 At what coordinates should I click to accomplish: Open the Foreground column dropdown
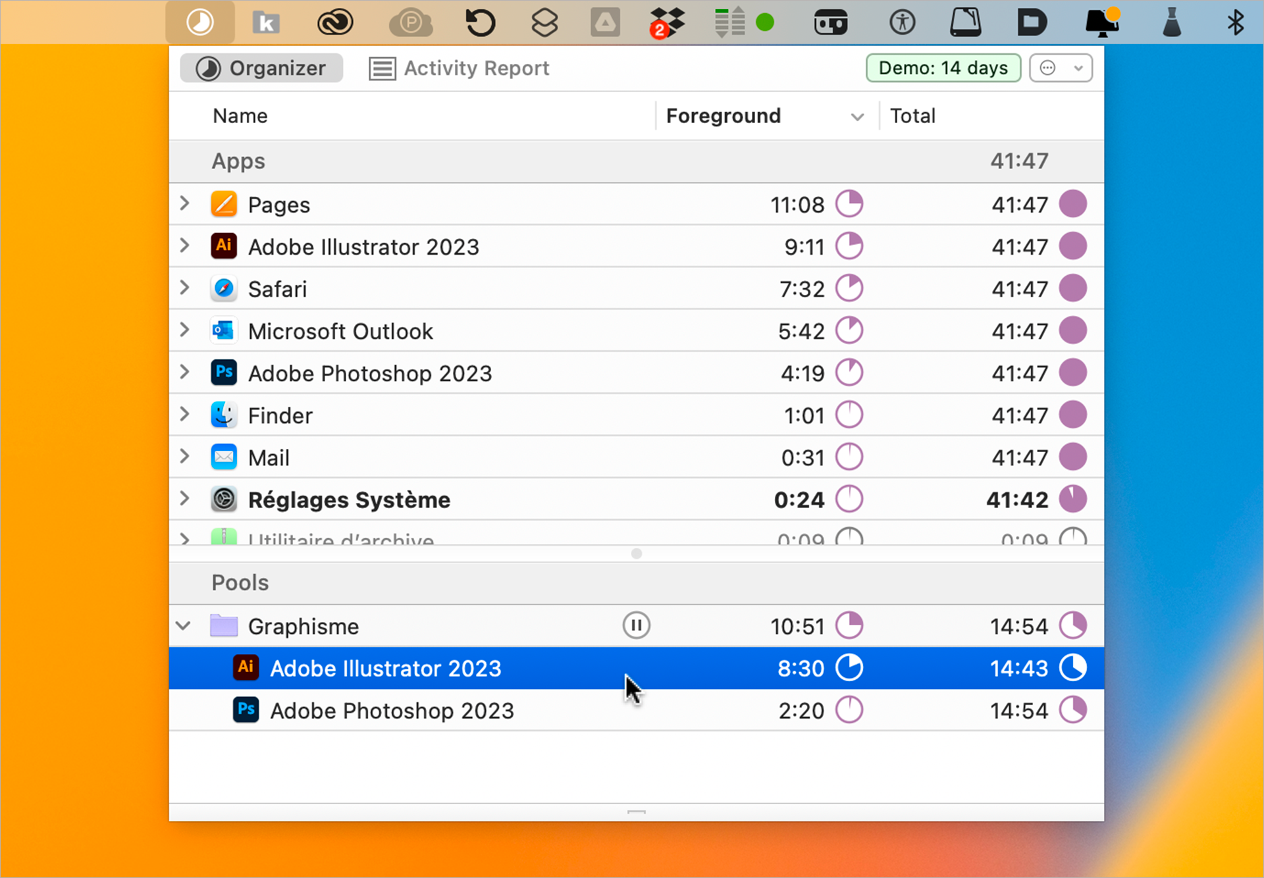click(856, 116)
